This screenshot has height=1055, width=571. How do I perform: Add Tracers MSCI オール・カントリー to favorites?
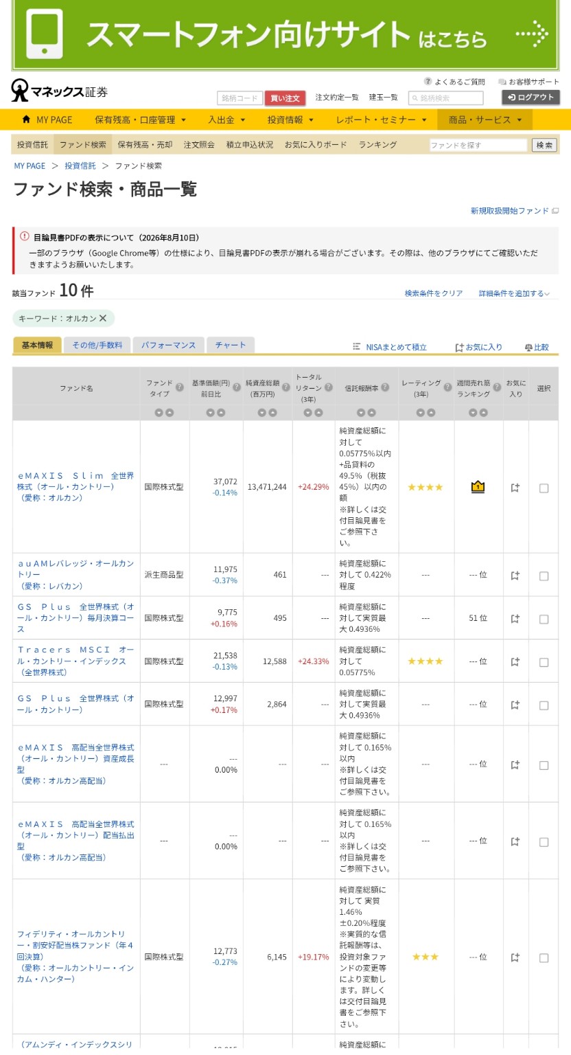[x=515, y=661]
